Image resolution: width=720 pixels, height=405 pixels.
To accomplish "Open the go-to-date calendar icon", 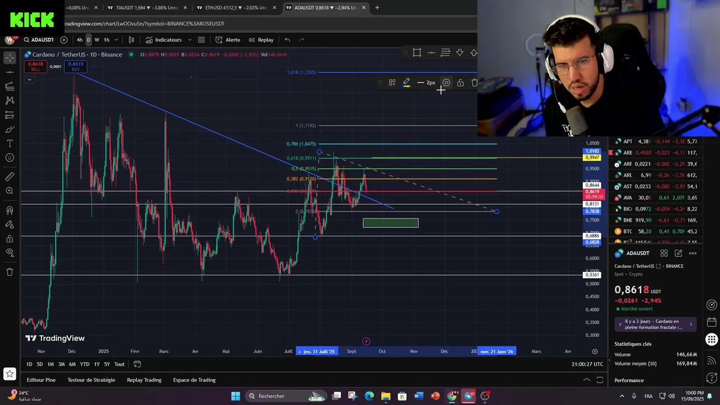I will pyautogui.click(x=137, y=364).
